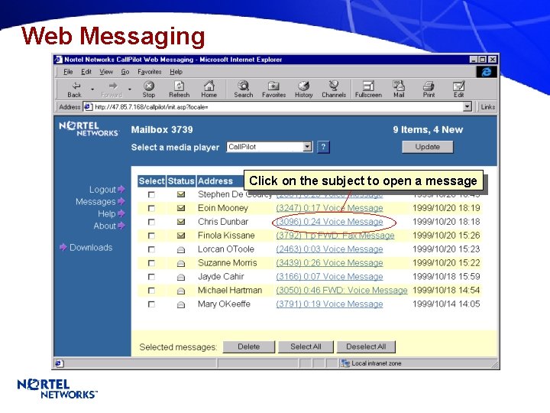Image resolution: width=550 pixels, height=413 pixels.
Task: Click the Select All button
Action: [x=306, y=347]
